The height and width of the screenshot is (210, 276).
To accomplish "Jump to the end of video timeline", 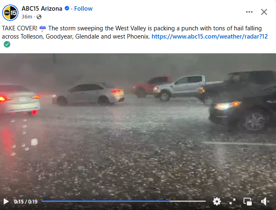I will [x=205, y=201].
